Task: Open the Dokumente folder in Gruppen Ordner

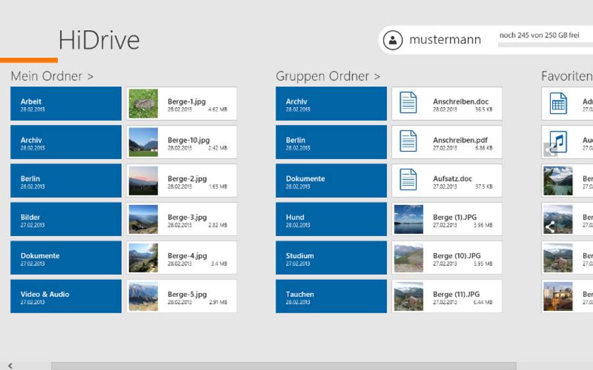Action: (331, 181)
